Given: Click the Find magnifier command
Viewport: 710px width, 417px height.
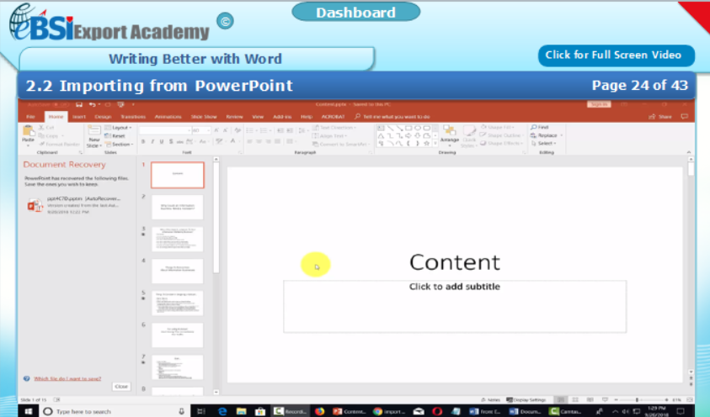Looking at the screenshot, I should click(x=540, y=128).
